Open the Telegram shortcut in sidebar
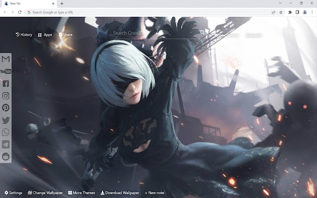The height and width of the screenshot is (198, 317). click(x=5, y=145)
